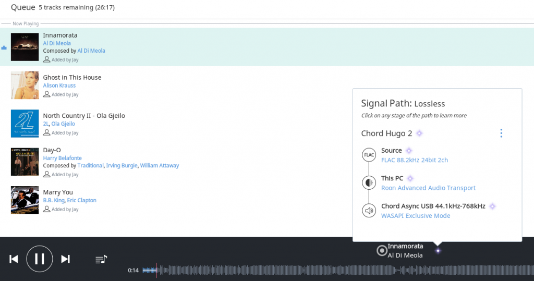Viewport: 534px width, 281px height.
Task: Open the three-dot menu in Signal Path
Action: (501, 133)
